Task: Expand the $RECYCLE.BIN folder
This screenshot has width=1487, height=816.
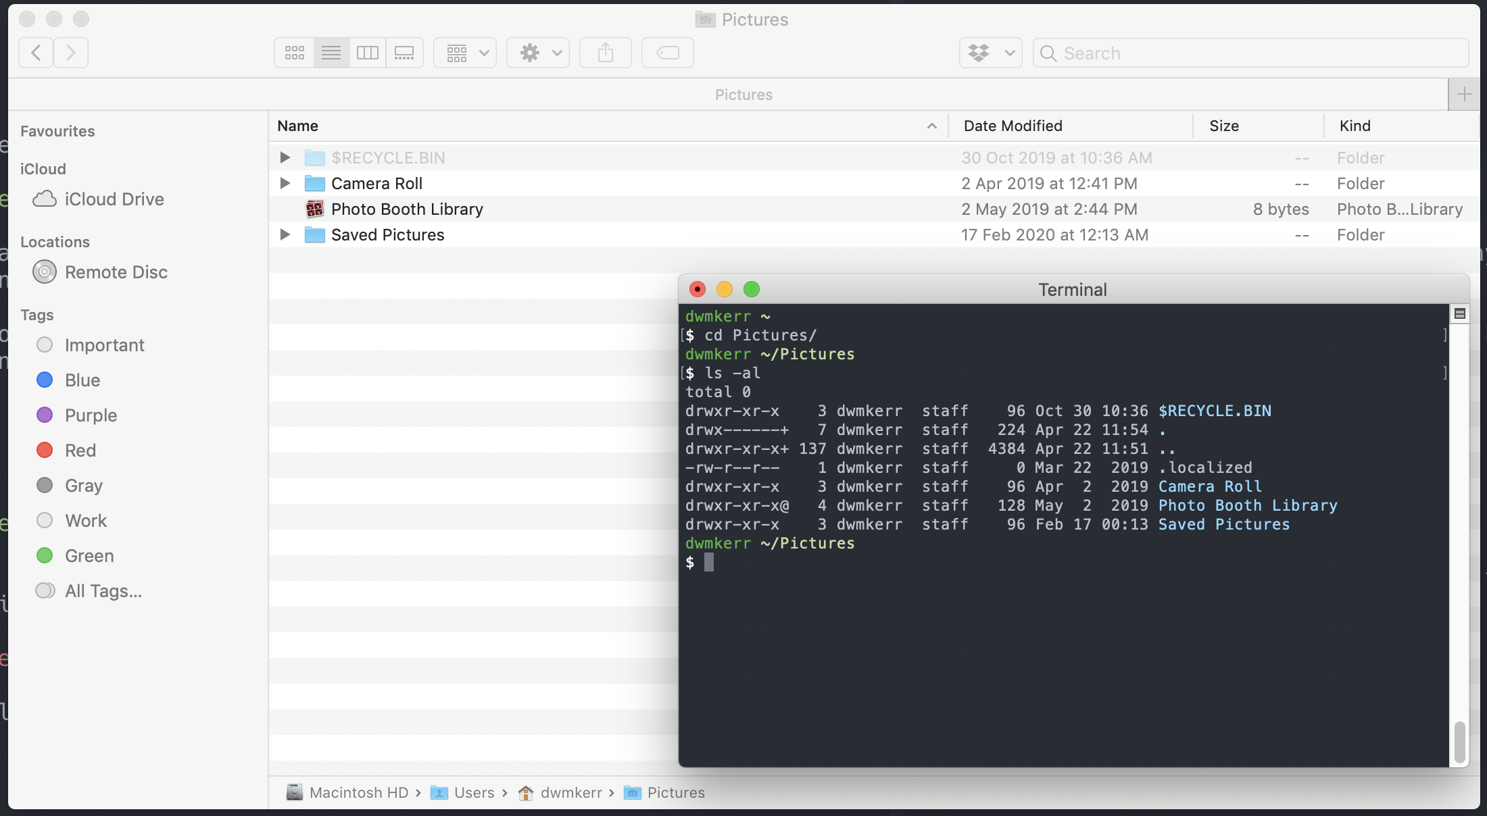Action: coord(283,158)
